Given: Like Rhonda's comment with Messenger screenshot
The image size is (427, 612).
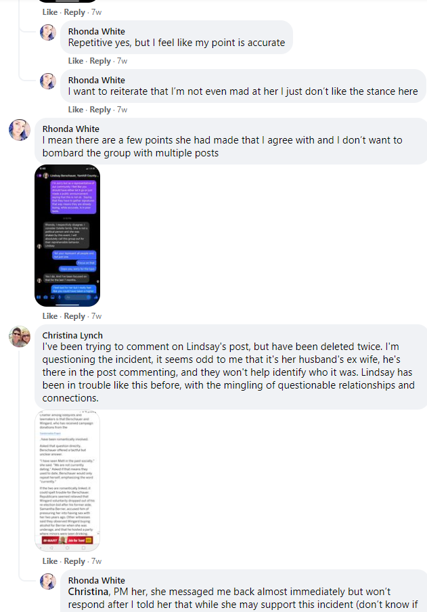Looking at the screenshot, I should (49, 316).
